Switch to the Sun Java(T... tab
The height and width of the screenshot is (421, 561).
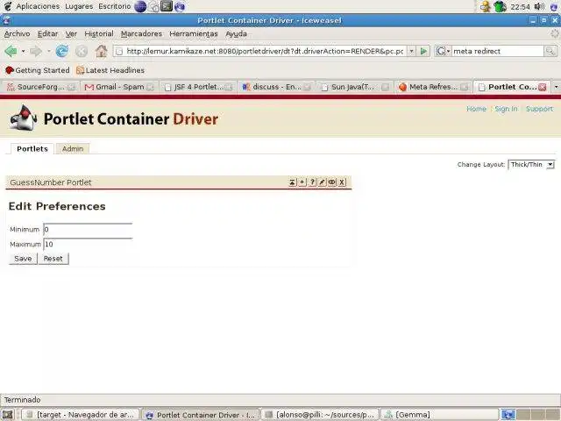[x=354, y=87]
